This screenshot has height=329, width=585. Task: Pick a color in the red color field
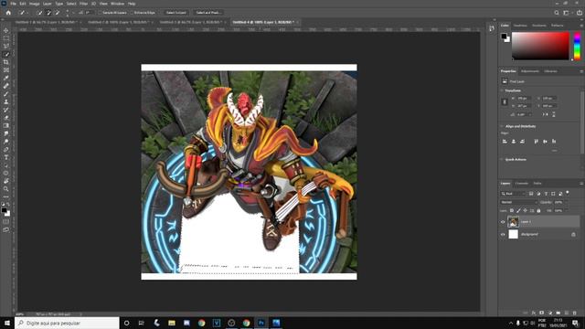(x=540, y=46)
